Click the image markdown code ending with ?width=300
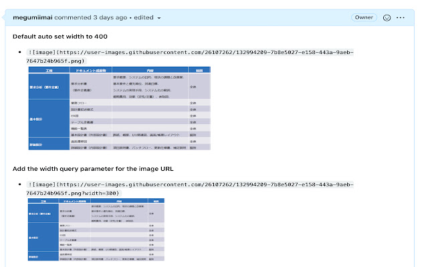This screenshot has width=428, height=267. 190,189
